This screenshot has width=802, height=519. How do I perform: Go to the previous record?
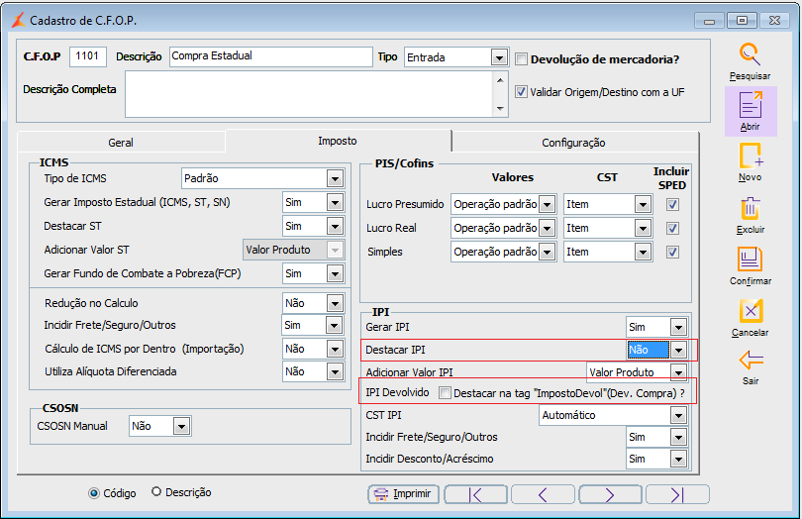(x=543, y=494)
